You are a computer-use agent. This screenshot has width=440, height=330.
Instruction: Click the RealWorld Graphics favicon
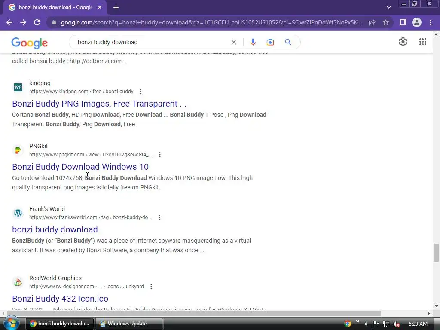[18, 282]
